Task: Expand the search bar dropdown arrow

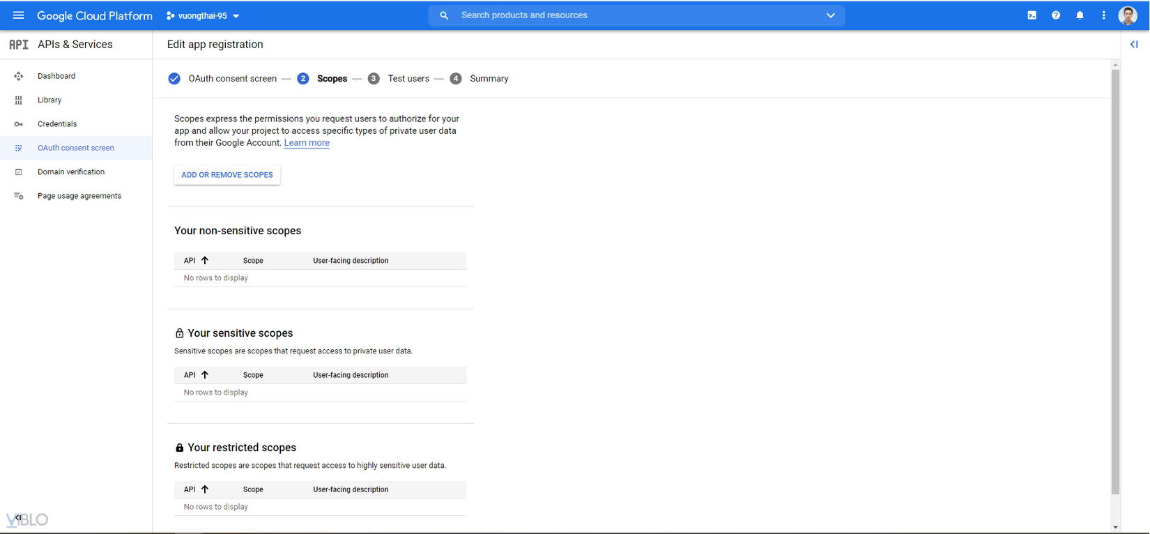Action: click(x=831, y=15)
